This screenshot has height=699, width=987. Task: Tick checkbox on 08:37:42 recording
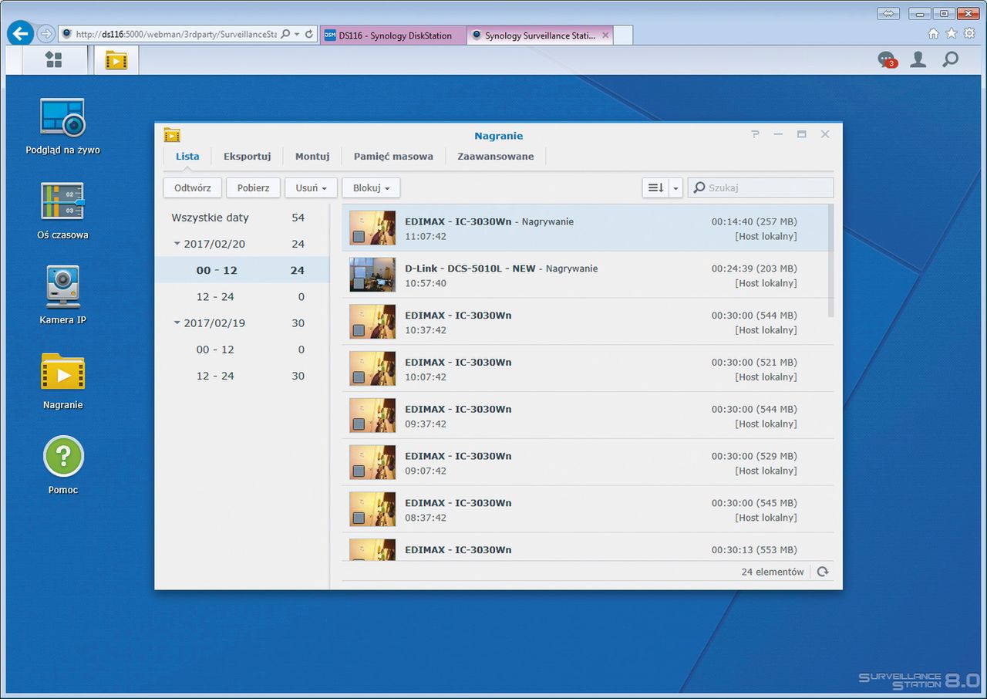[359, 518]
